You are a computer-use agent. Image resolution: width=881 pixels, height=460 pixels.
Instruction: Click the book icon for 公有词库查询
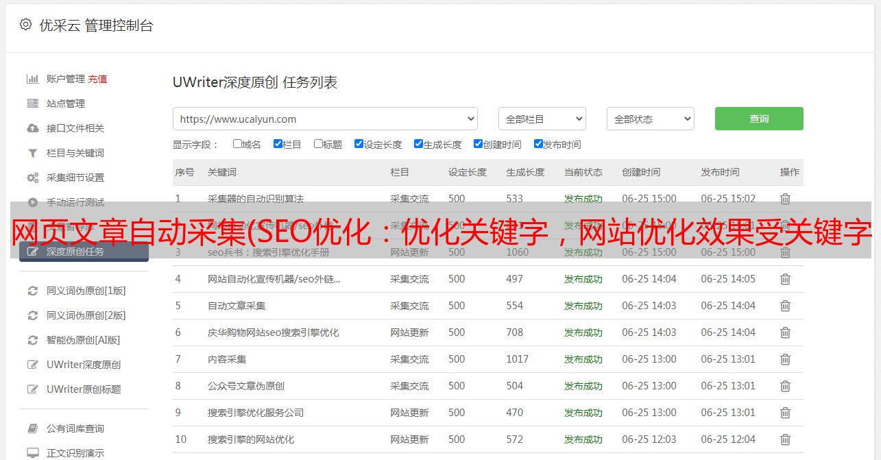click(x=32, y=428)
